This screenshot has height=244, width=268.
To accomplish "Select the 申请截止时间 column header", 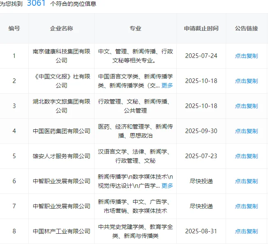I will pos(201,28).
